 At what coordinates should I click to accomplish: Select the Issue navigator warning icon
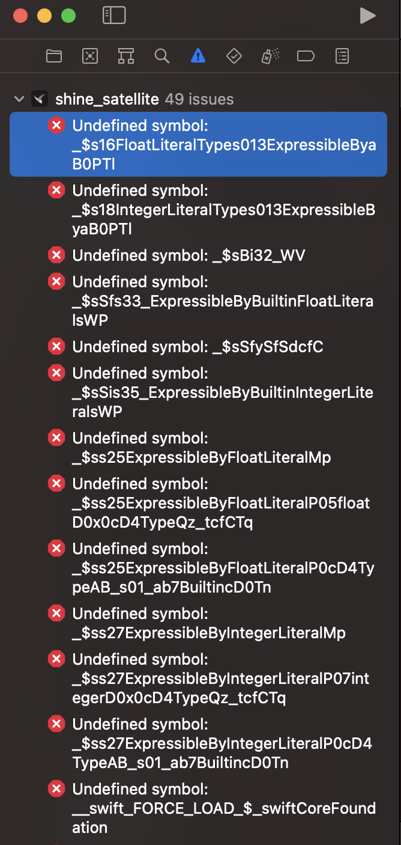pyautogui.click(x=197, y=56)
